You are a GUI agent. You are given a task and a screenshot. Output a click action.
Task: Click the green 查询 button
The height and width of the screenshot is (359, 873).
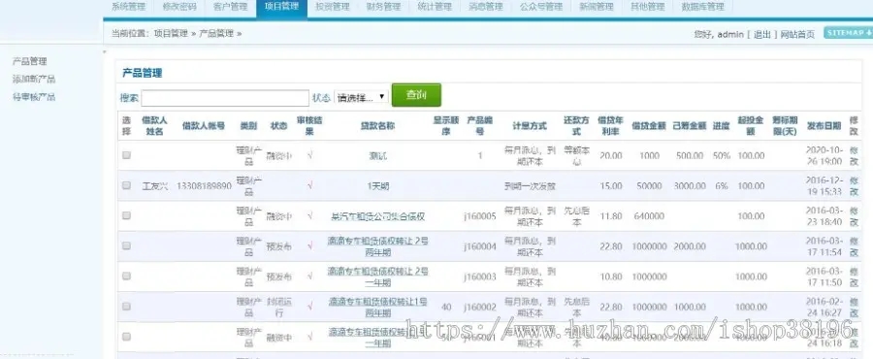click(416, 95)
